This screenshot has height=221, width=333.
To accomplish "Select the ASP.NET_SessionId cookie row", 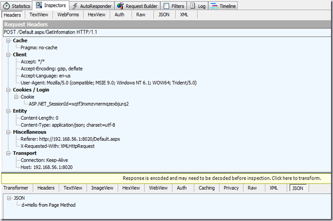I will [x=78, y=104].
